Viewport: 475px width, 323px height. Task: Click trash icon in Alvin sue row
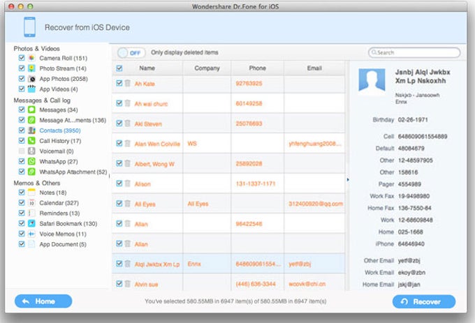click(128, 284)
